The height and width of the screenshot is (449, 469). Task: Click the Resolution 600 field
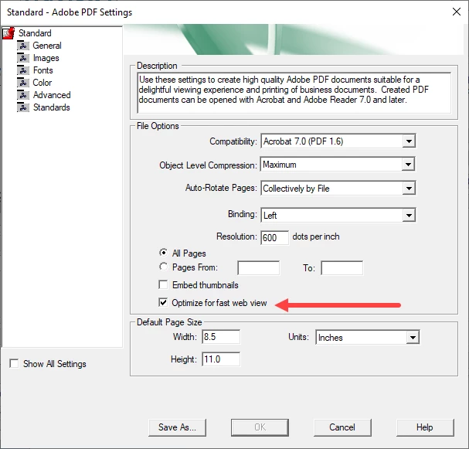coord(274,237)
